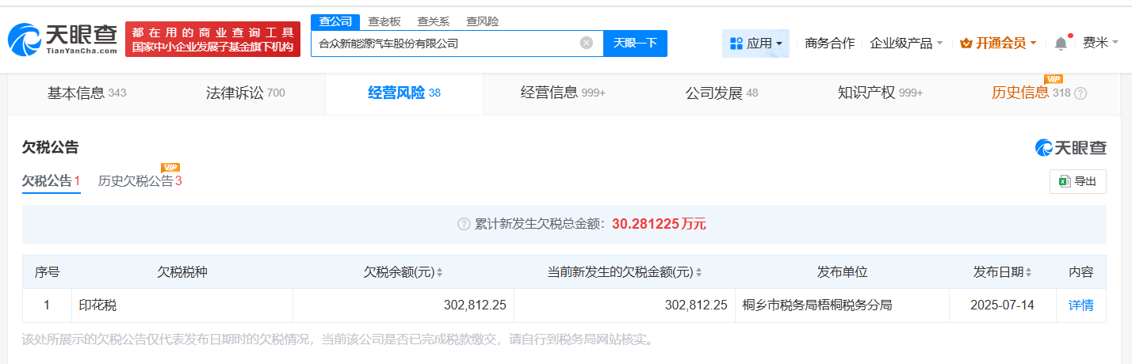Click the 天眼一下 search button
Viewport: 1132px width, 364px height.
635,44
